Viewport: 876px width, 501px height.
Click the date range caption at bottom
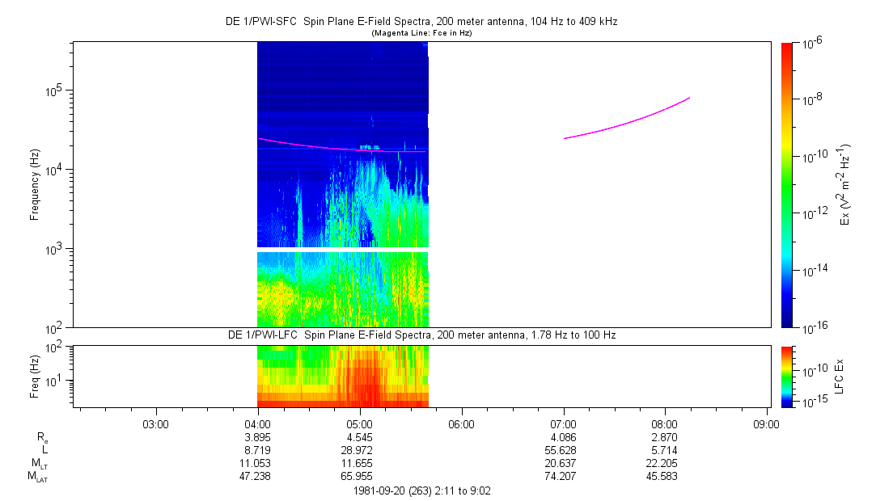click(421, 490)
